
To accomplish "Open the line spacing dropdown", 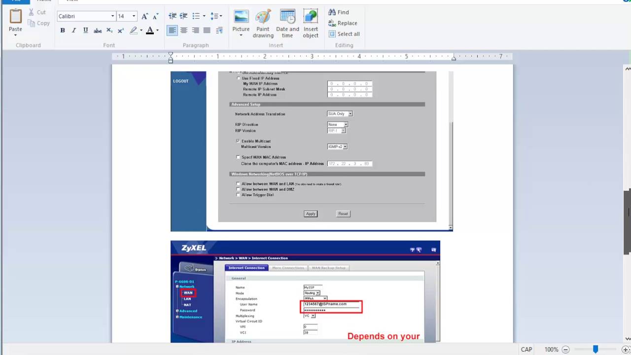I will pyautogui.click(x=216, y=16).
